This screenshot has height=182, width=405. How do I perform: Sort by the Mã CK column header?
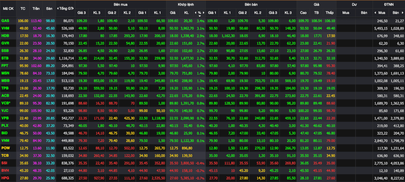8,9
